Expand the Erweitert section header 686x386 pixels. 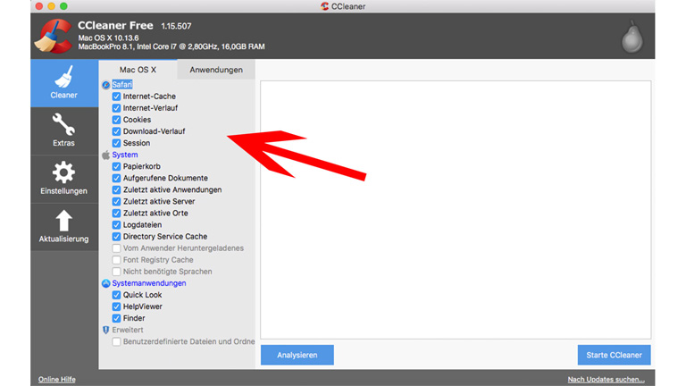(x=127, y=330)
